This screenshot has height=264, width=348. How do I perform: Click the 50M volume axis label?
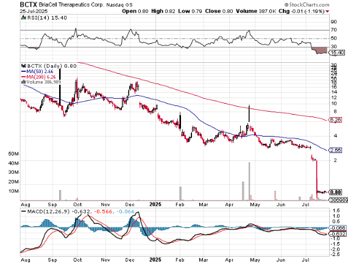(13, 154)
